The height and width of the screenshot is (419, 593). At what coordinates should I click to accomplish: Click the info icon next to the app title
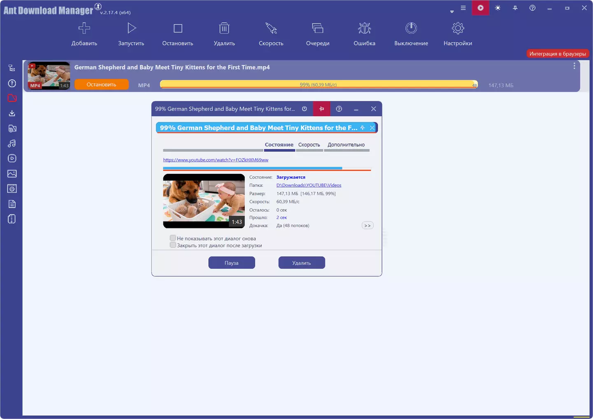[98, 6]
